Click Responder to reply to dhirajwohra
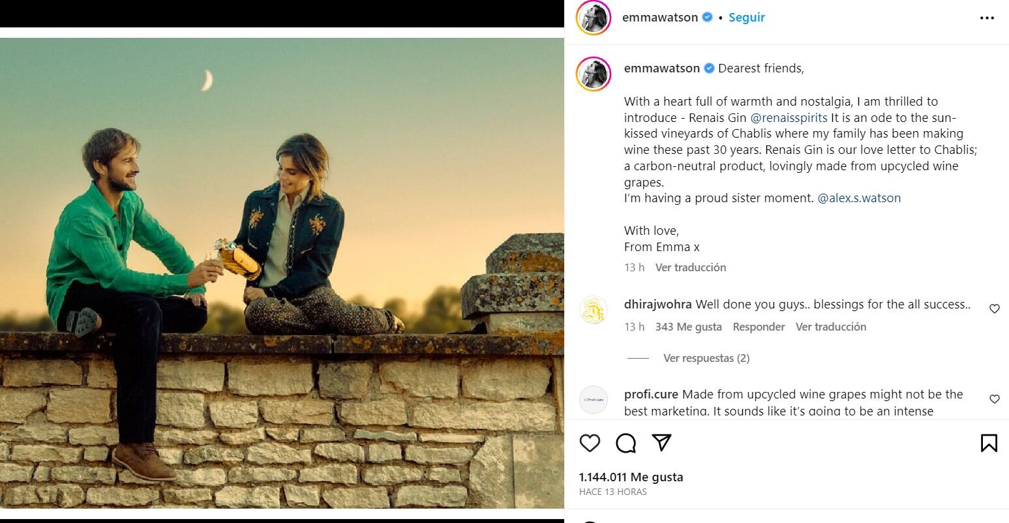 coord(759,326)
